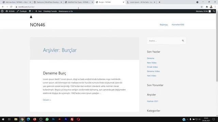Open WhatsApp from taskbar
This screenshot has width=218, height=122.
(47, 119)
